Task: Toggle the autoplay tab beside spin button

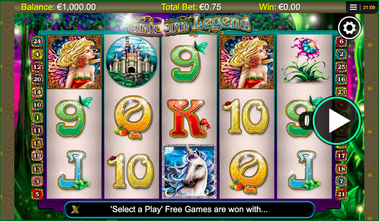Action: (x=306, y=120)
